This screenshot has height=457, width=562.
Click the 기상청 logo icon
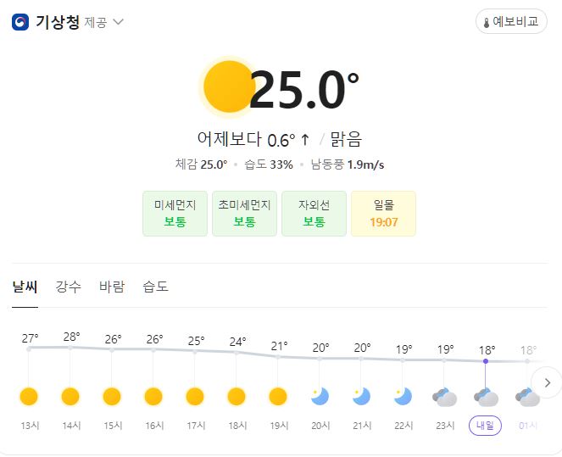click(x=20, y=22)
